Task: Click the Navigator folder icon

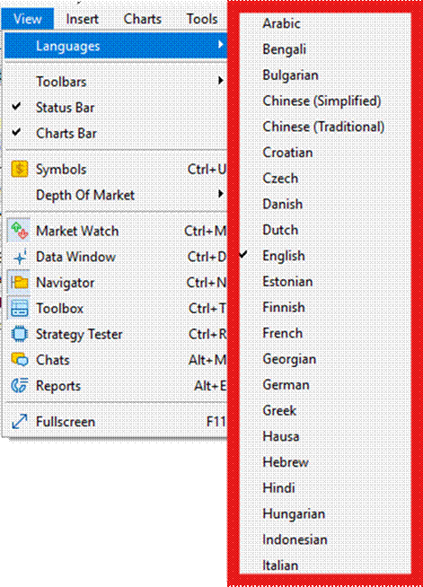Action: (x=20, y=283)
